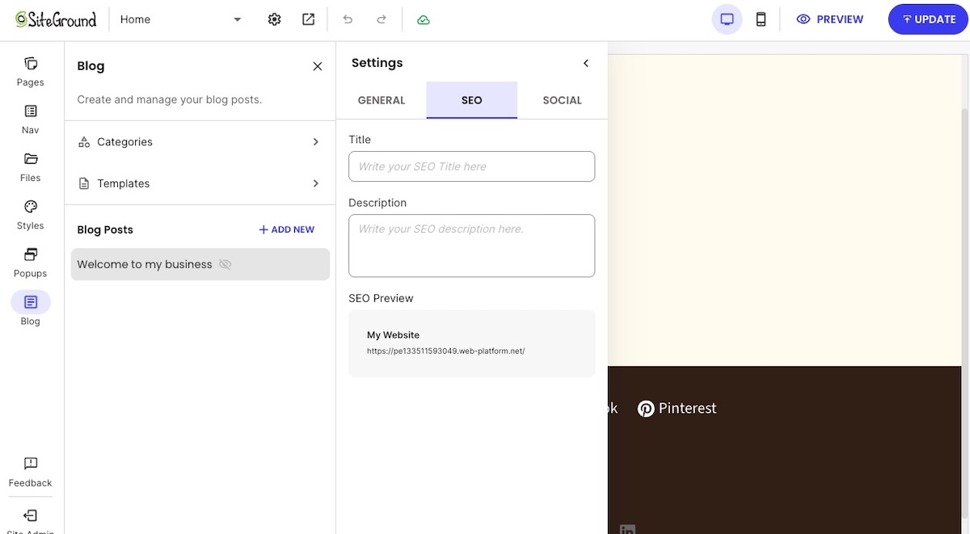Click the Templates document icon
Screen dimensions: 970x534
(84, 183)
